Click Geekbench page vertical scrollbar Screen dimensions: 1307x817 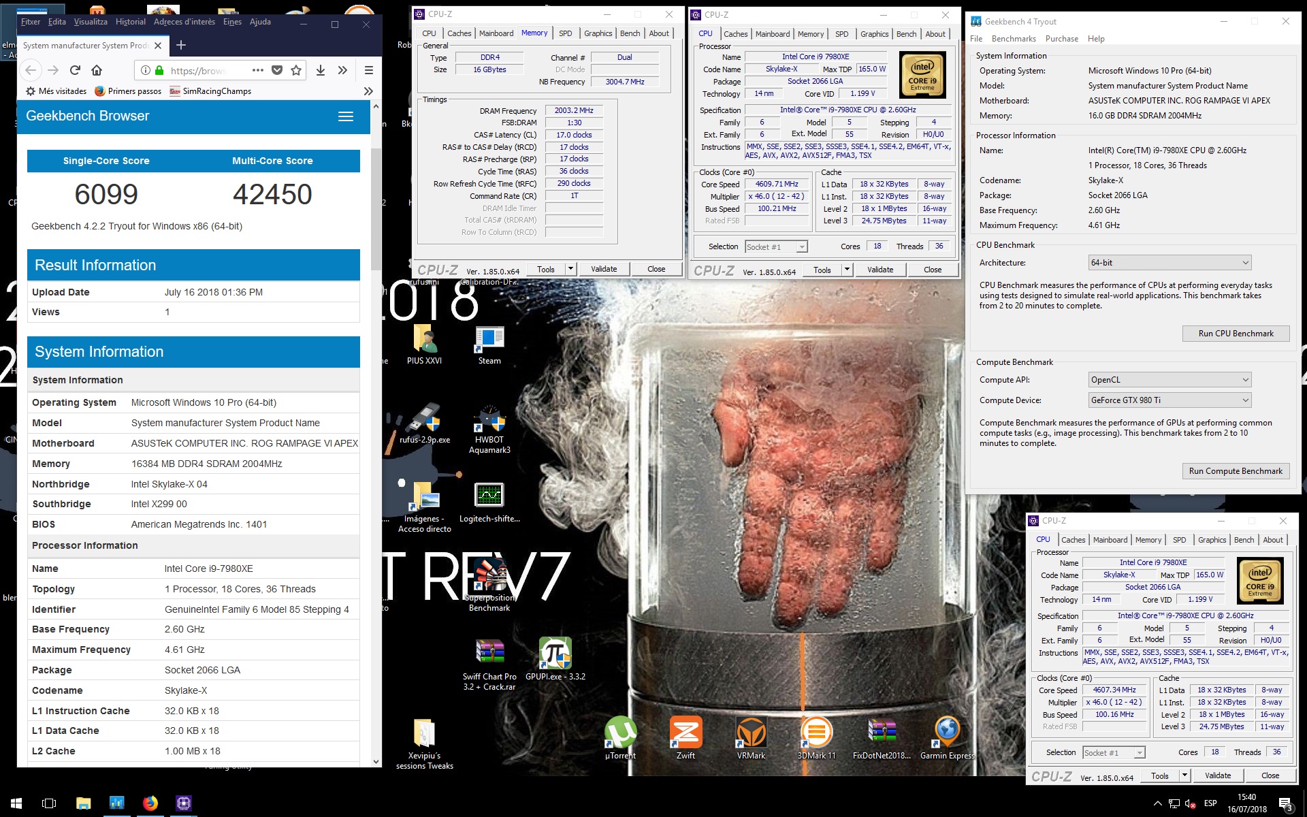[x=376, y=209]
